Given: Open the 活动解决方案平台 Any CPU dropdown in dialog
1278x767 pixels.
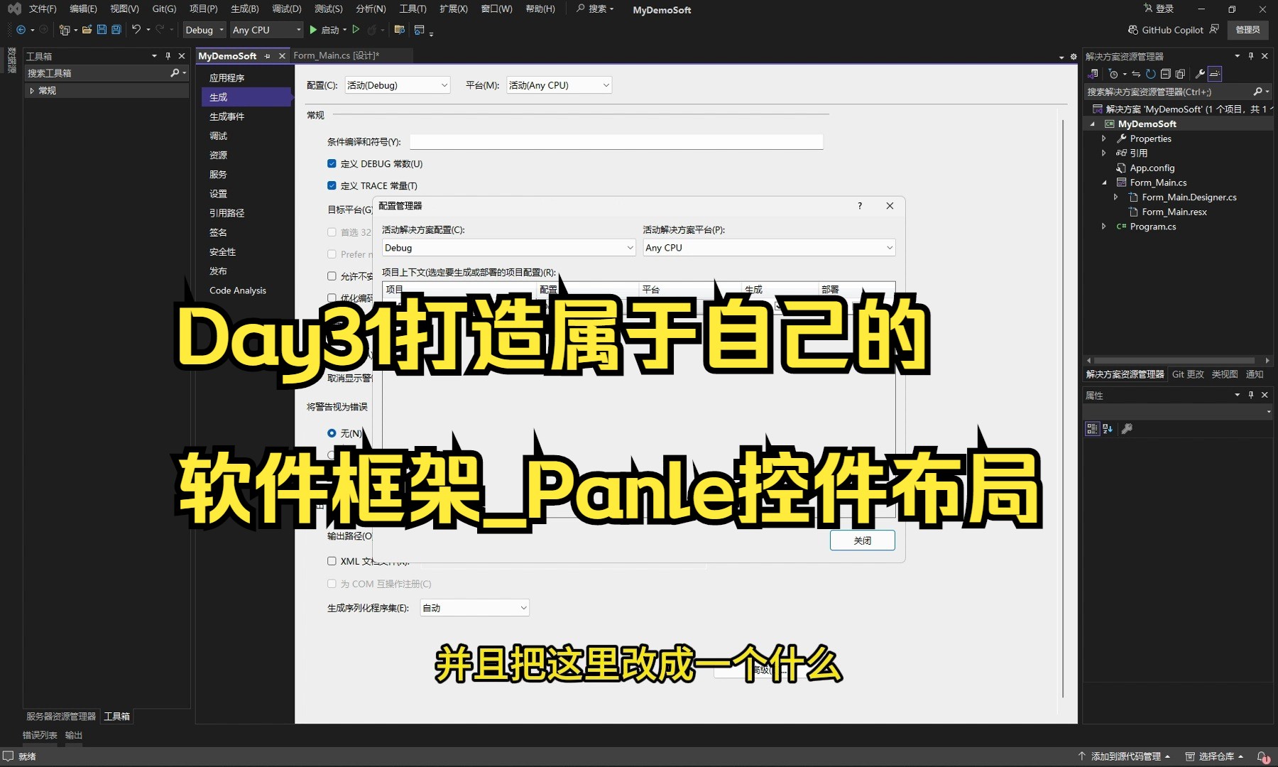Looking at the screenshot, I should (769, 248).
